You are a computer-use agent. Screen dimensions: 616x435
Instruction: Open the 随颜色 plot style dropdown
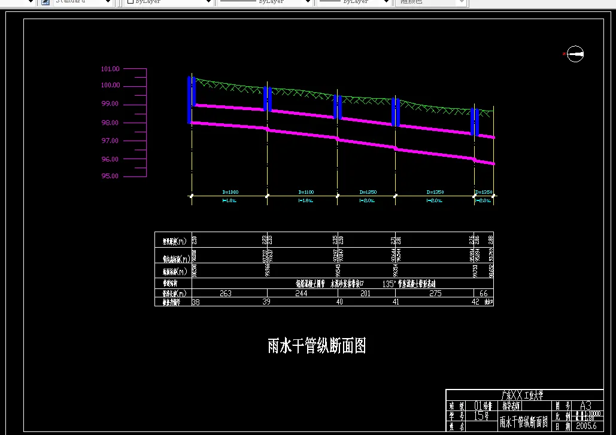coord(461,2)
